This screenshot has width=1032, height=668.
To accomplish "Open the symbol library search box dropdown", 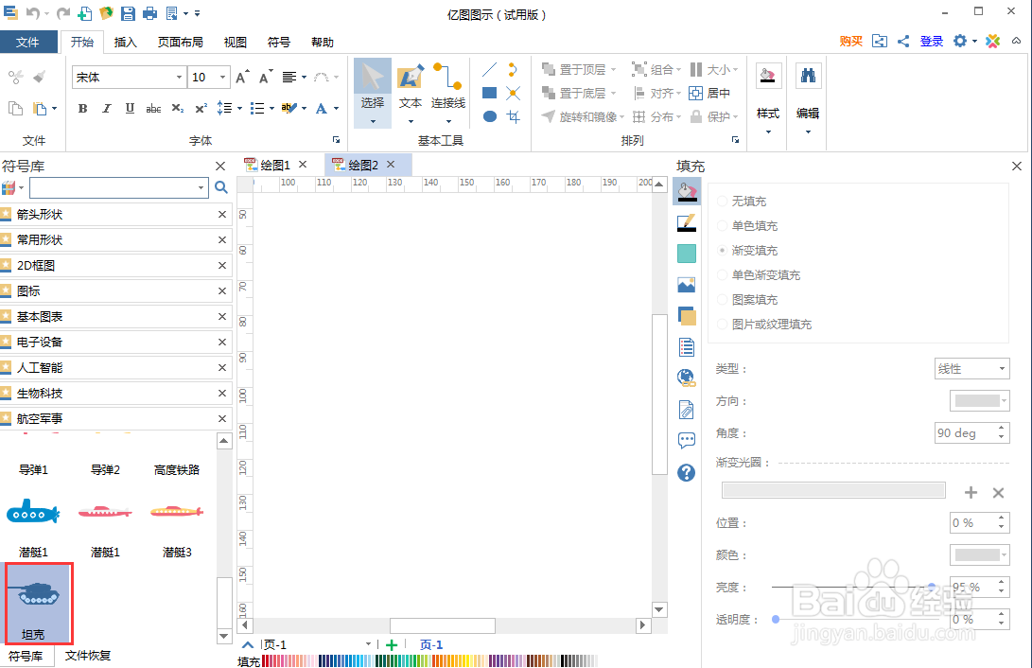I will click(201, 188).
